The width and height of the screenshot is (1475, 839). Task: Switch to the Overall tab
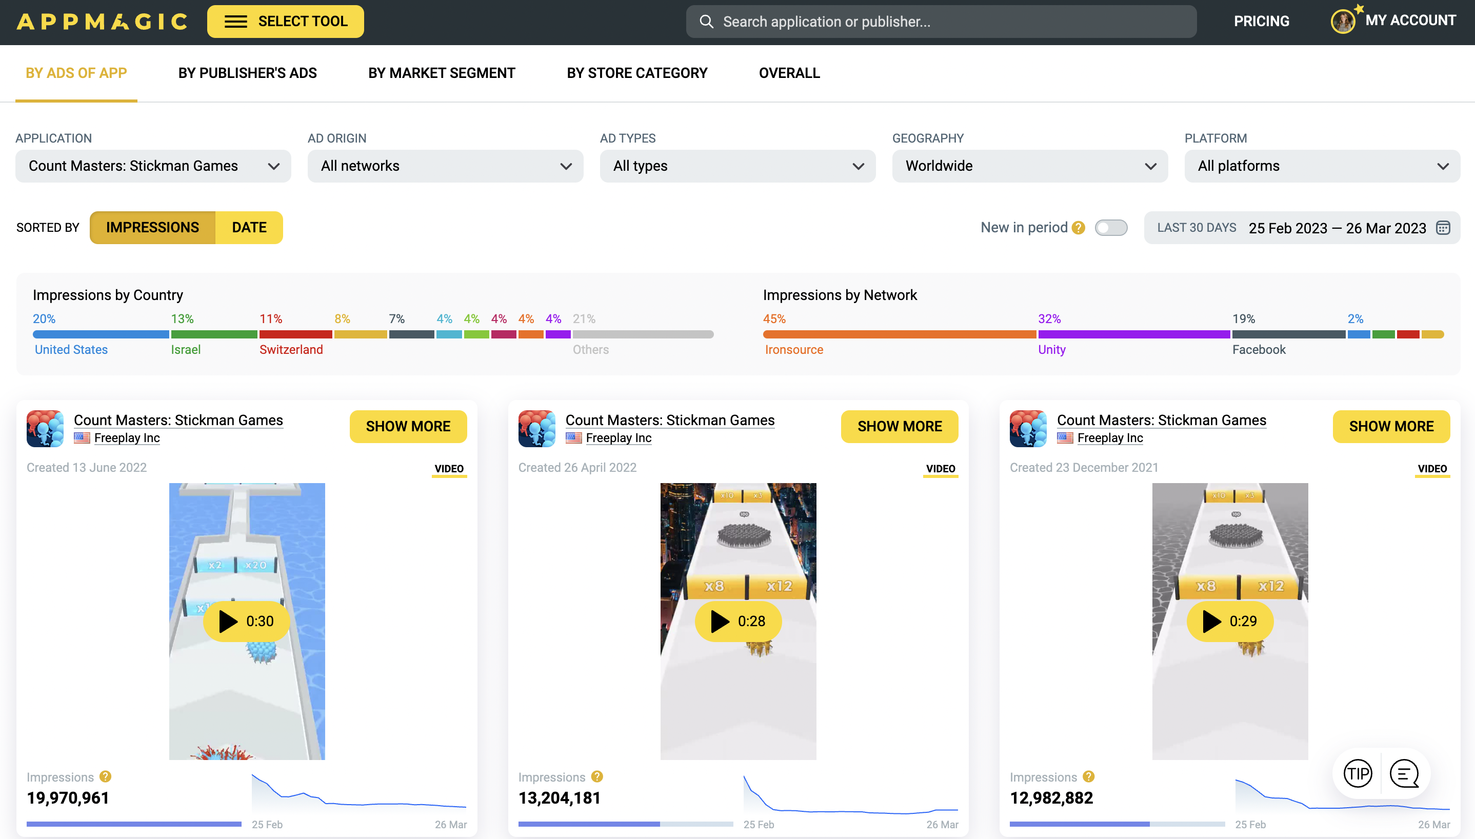tap(789, 73)
